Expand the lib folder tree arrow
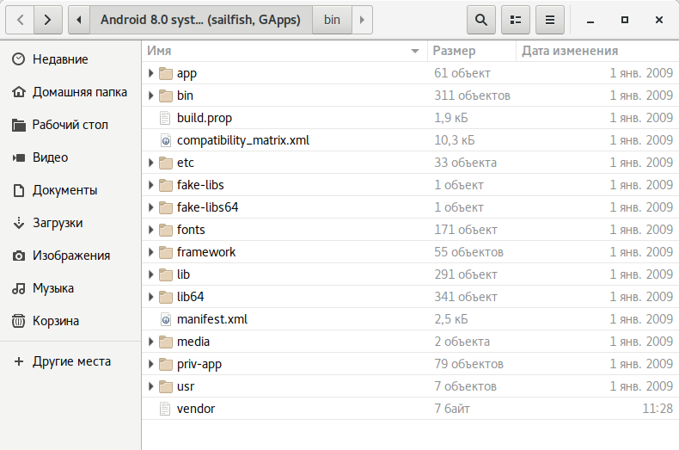Screen dimensions: 679x450 pos(150,274)
